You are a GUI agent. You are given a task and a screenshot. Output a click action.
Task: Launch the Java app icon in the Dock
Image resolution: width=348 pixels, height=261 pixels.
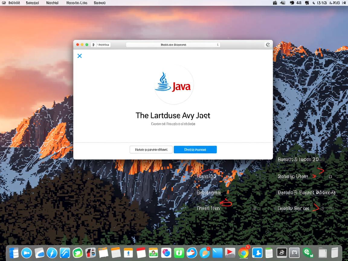[x=282, y=253]
